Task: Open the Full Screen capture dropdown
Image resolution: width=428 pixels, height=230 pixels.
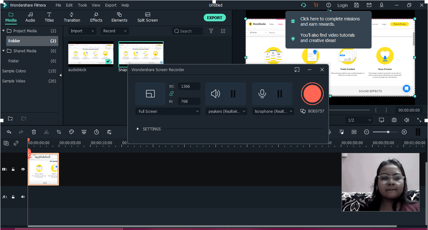Action: tap(168, 111)
